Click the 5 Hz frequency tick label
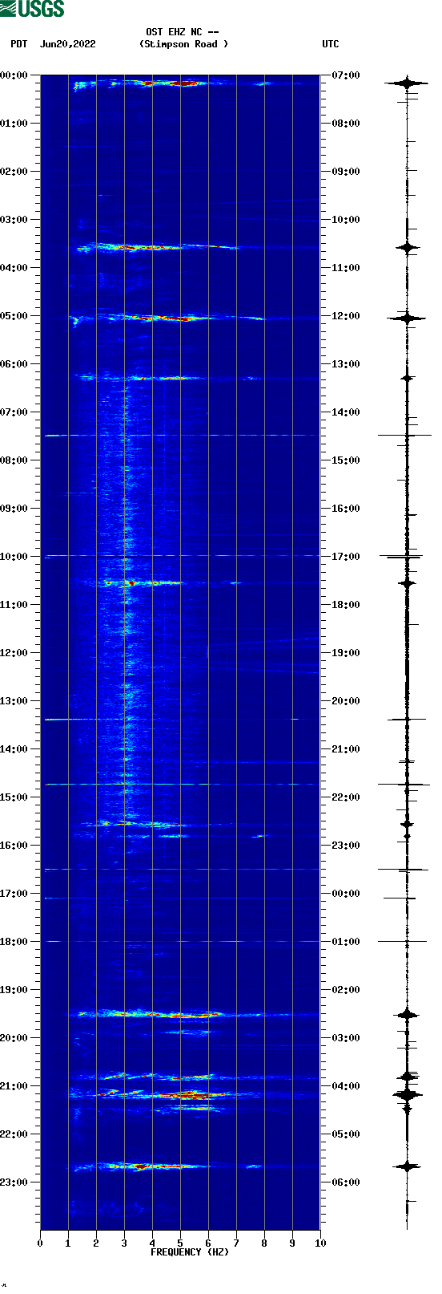Image resolution: width=442 pixels, height=1294 pixels. [180, 1243]
